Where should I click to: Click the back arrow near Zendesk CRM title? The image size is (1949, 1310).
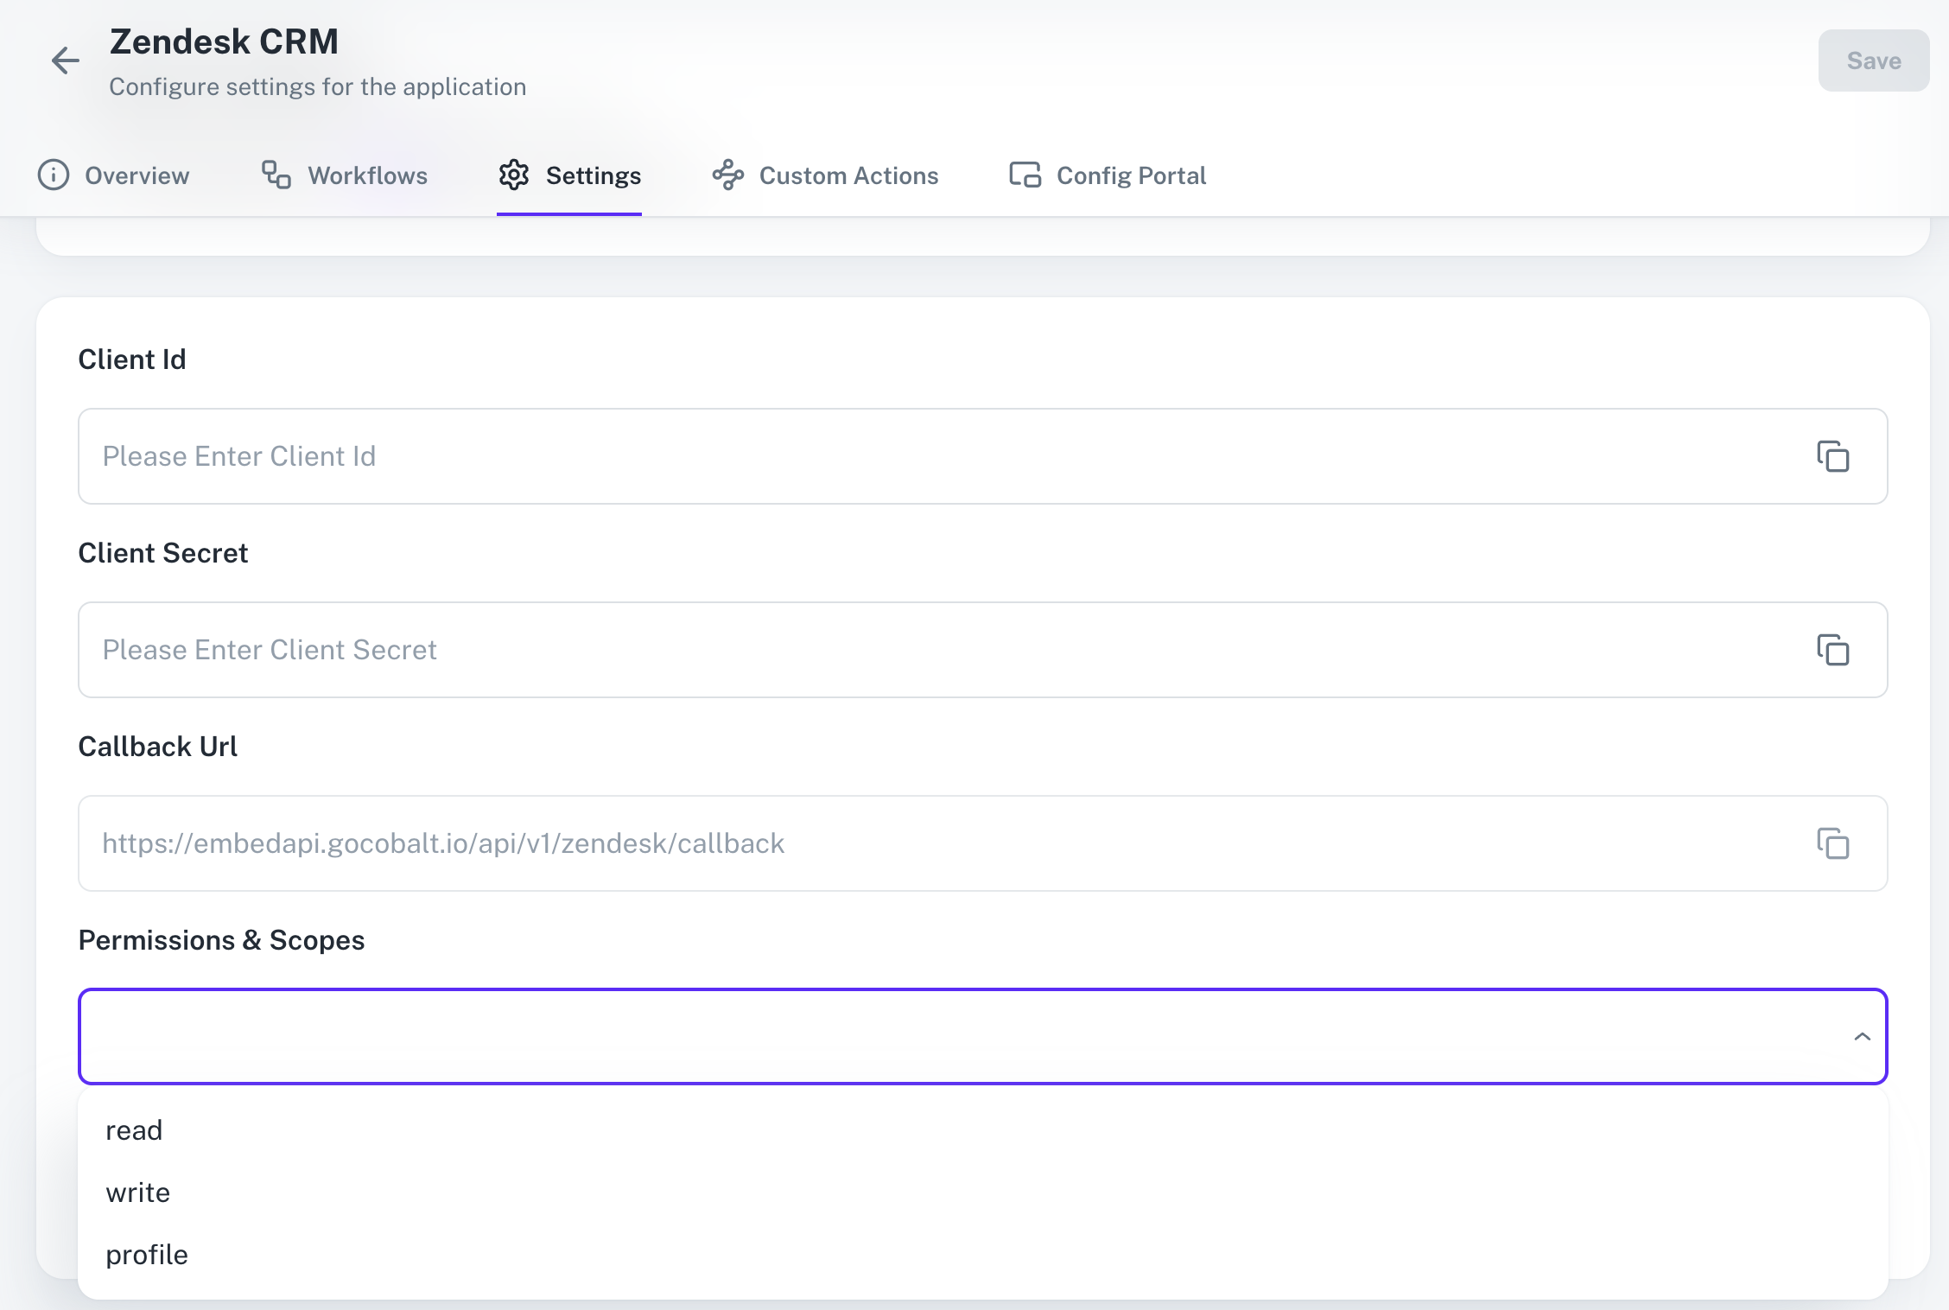tap(66, 60)
